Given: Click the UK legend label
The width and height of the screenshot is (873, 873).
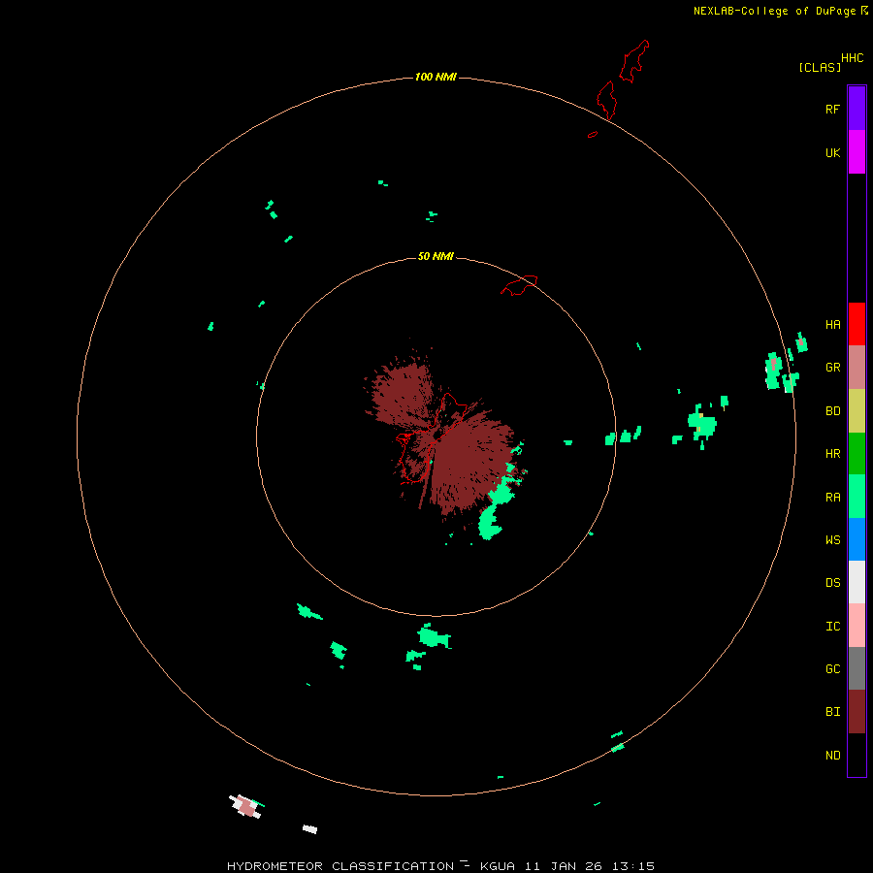Looking at the screenshot, I should tap(832, 152).
